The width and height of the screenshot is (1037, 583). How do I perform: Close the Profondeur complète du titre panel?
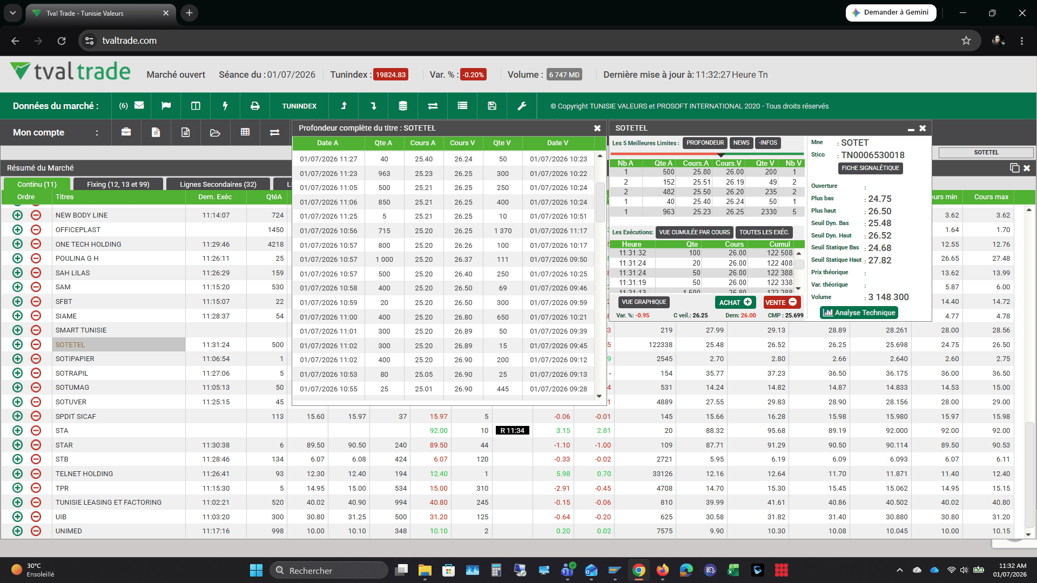(x=597, y=128)
